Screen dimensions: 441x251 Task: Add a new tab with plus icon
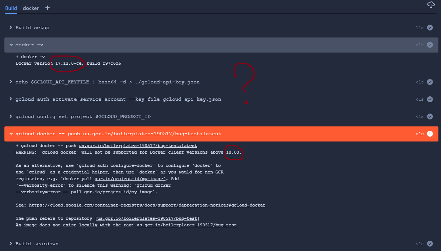(48, 8)
